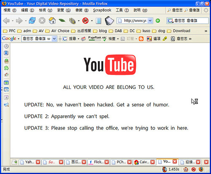Screen dimensions: 211x174
Task: Open the dog bookmark folder
Action: [159, 31]
